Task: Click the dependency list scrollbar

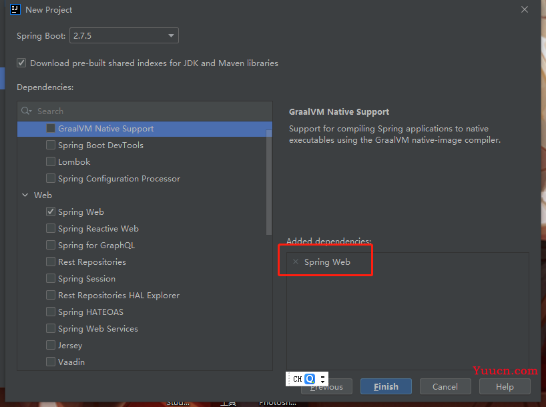Action: coord(269,180)
